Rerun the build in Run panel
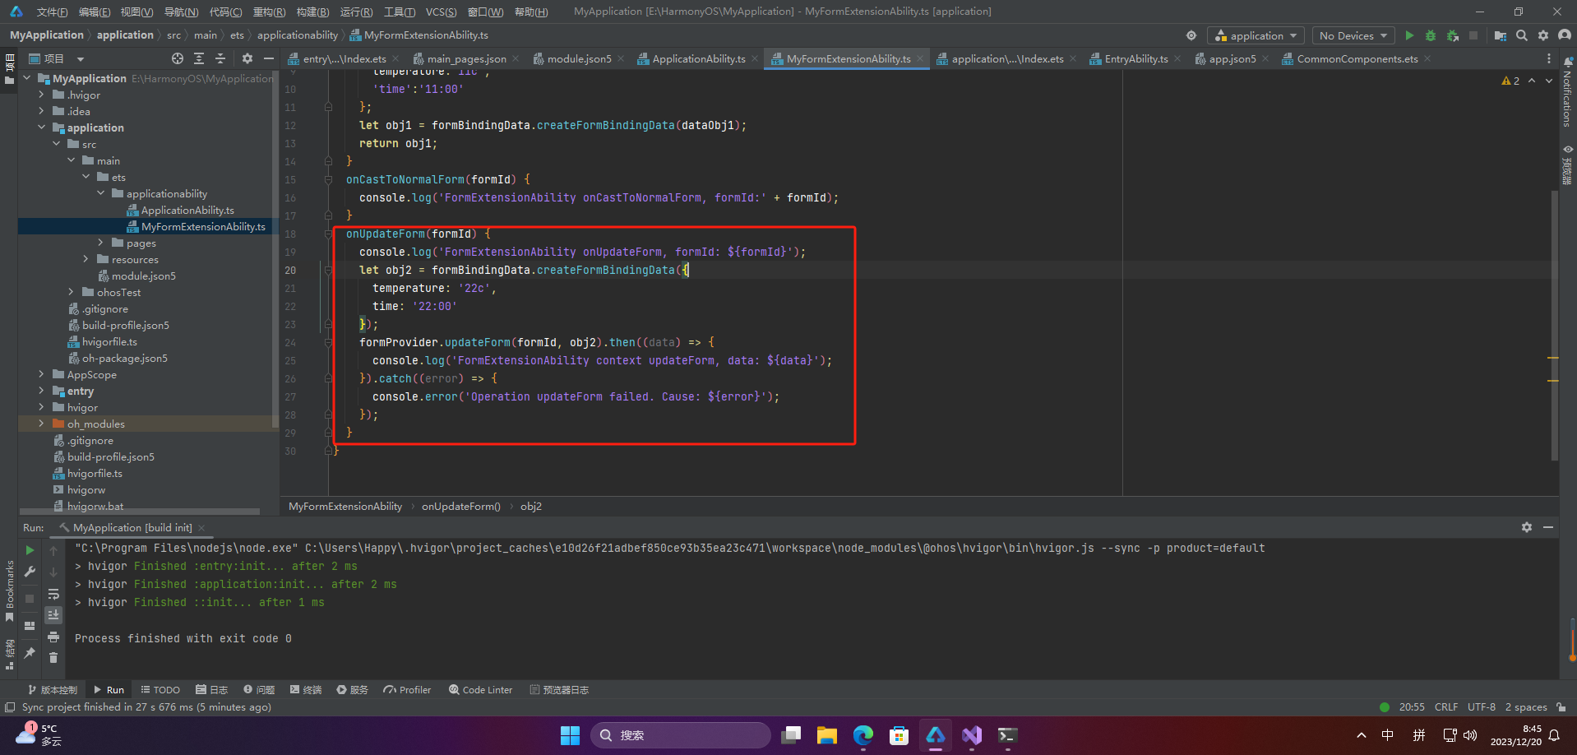 (x=30, y=550)
